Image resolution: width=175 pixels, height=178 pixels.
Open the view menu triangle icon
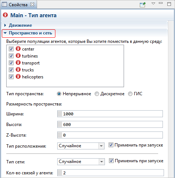[153, 4]
